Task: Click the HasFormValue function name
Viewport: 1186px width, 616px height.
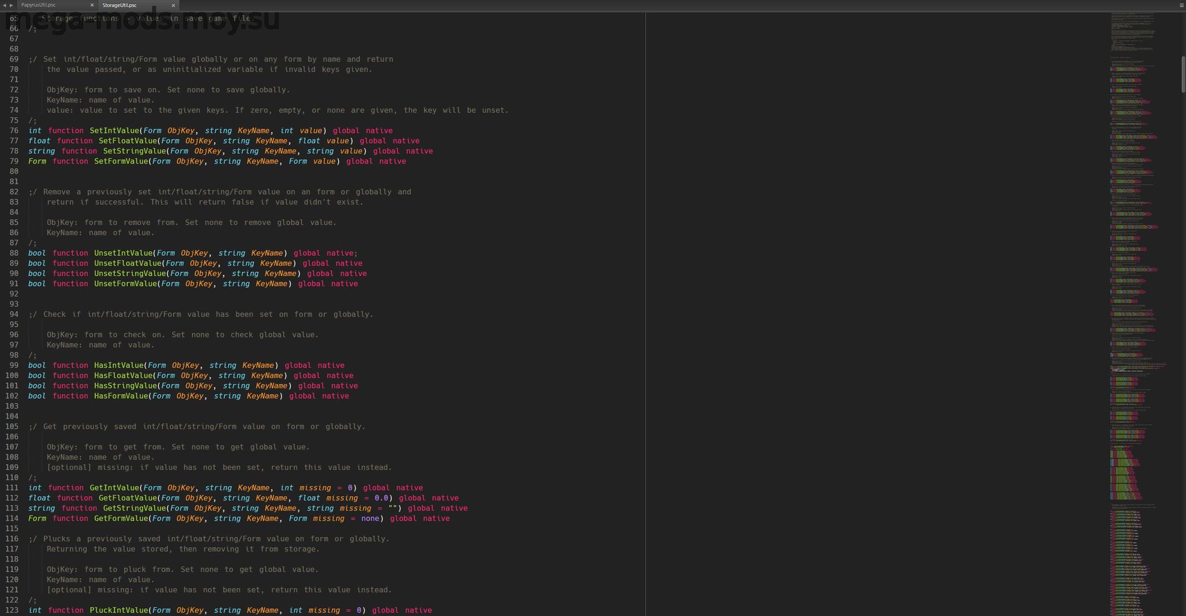Action: point(121,396)
